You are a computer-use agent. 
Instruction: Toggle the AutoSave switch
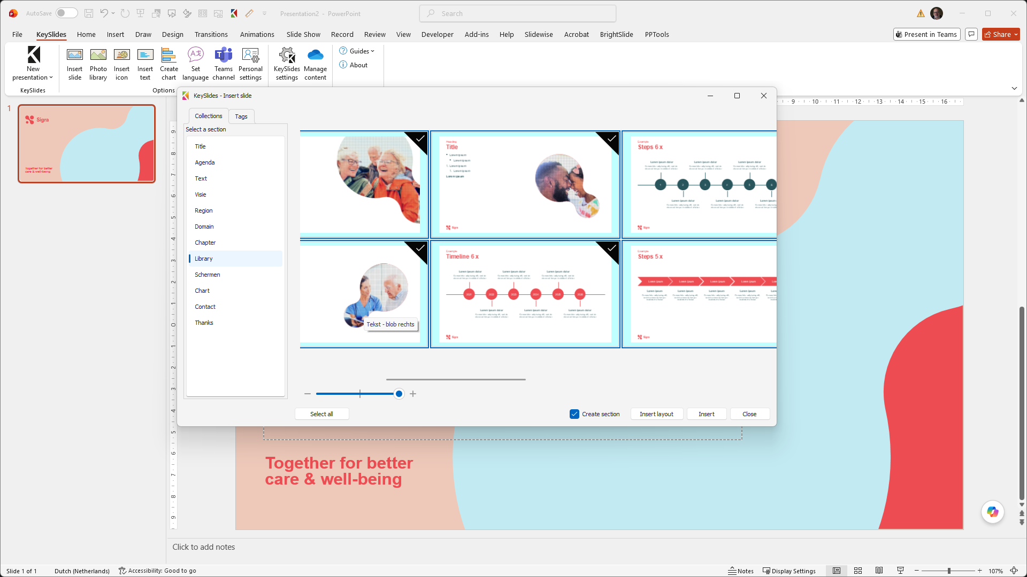point(67,13)
